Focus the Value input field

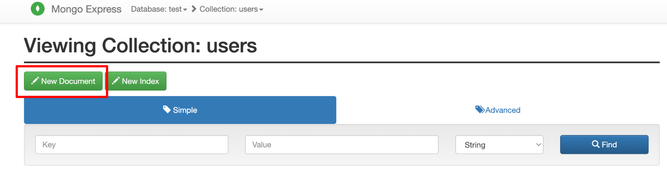(x=342, y=145)
